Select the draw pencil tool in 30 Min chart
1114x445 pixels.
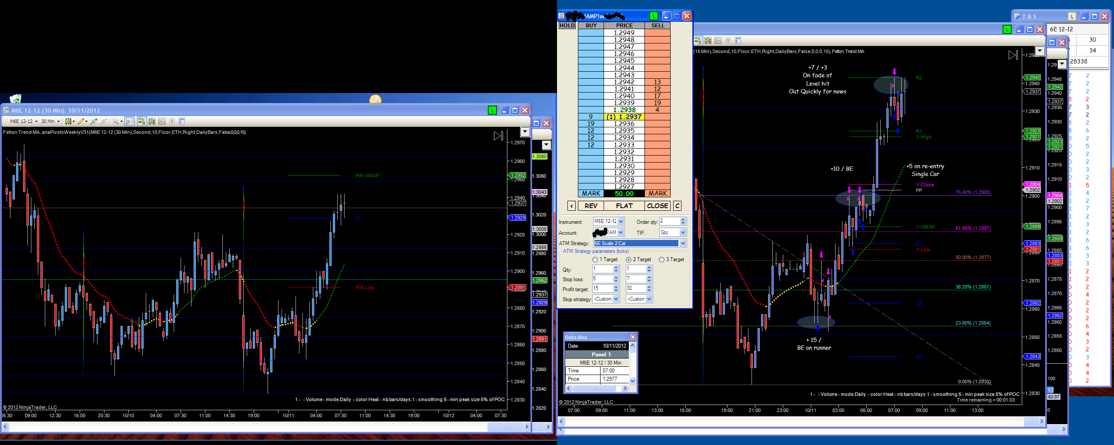click(82, 121)
